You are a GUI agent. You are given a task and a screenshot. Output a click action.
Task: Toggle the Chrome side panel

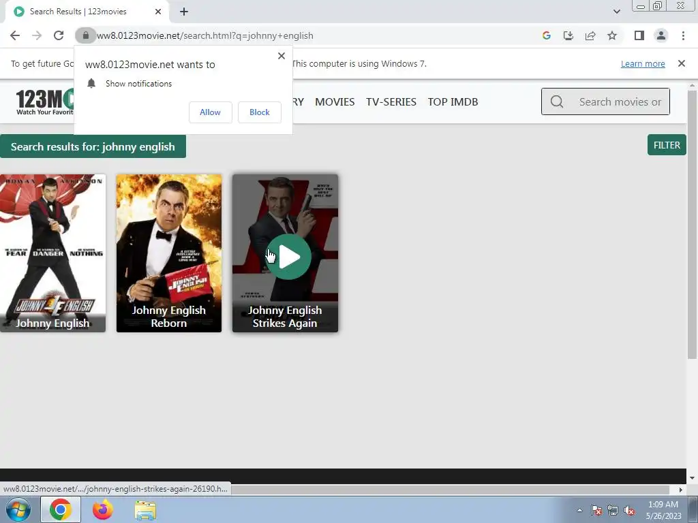tap(639, 35)
